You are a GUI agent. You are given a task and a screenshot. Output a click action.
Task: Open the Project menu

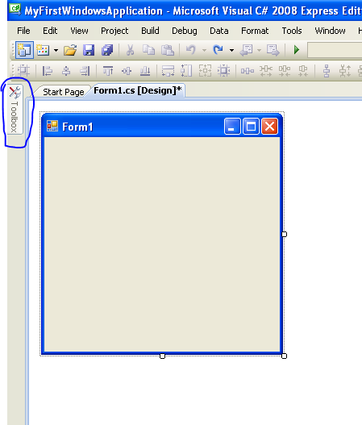114,31
